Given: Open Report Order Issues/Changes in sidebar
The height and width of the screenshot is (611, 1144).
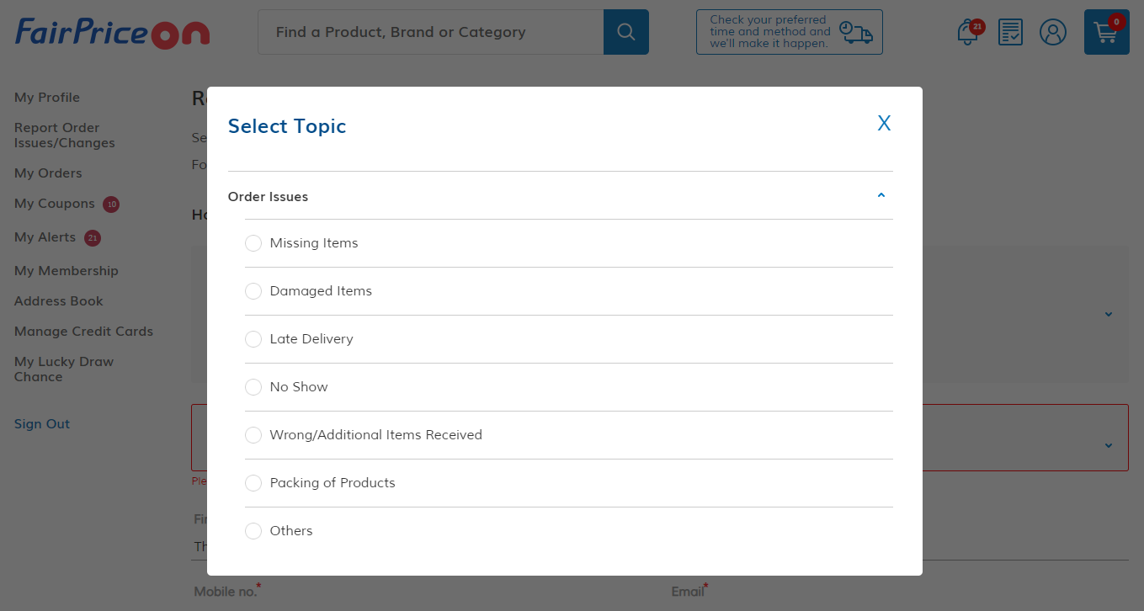Looking at the screenshot, I should click(65, 135).
